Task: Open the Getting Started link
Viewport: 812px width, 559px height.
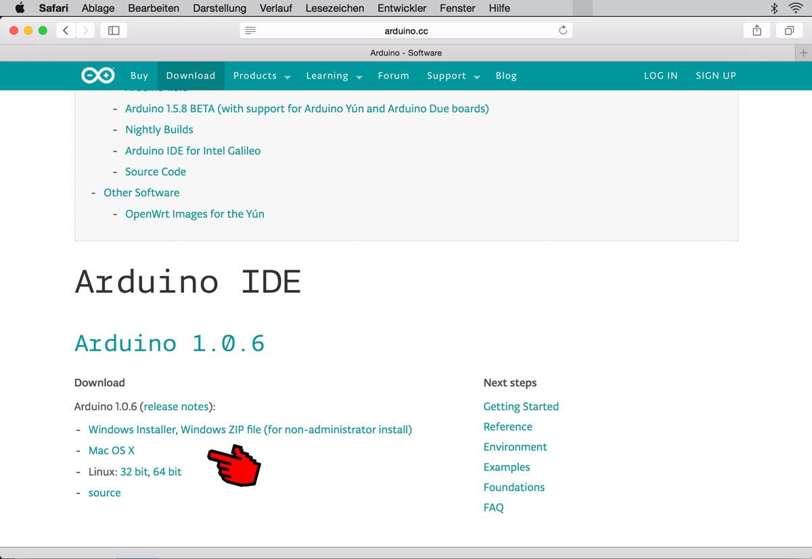Action: click(521, 406)
